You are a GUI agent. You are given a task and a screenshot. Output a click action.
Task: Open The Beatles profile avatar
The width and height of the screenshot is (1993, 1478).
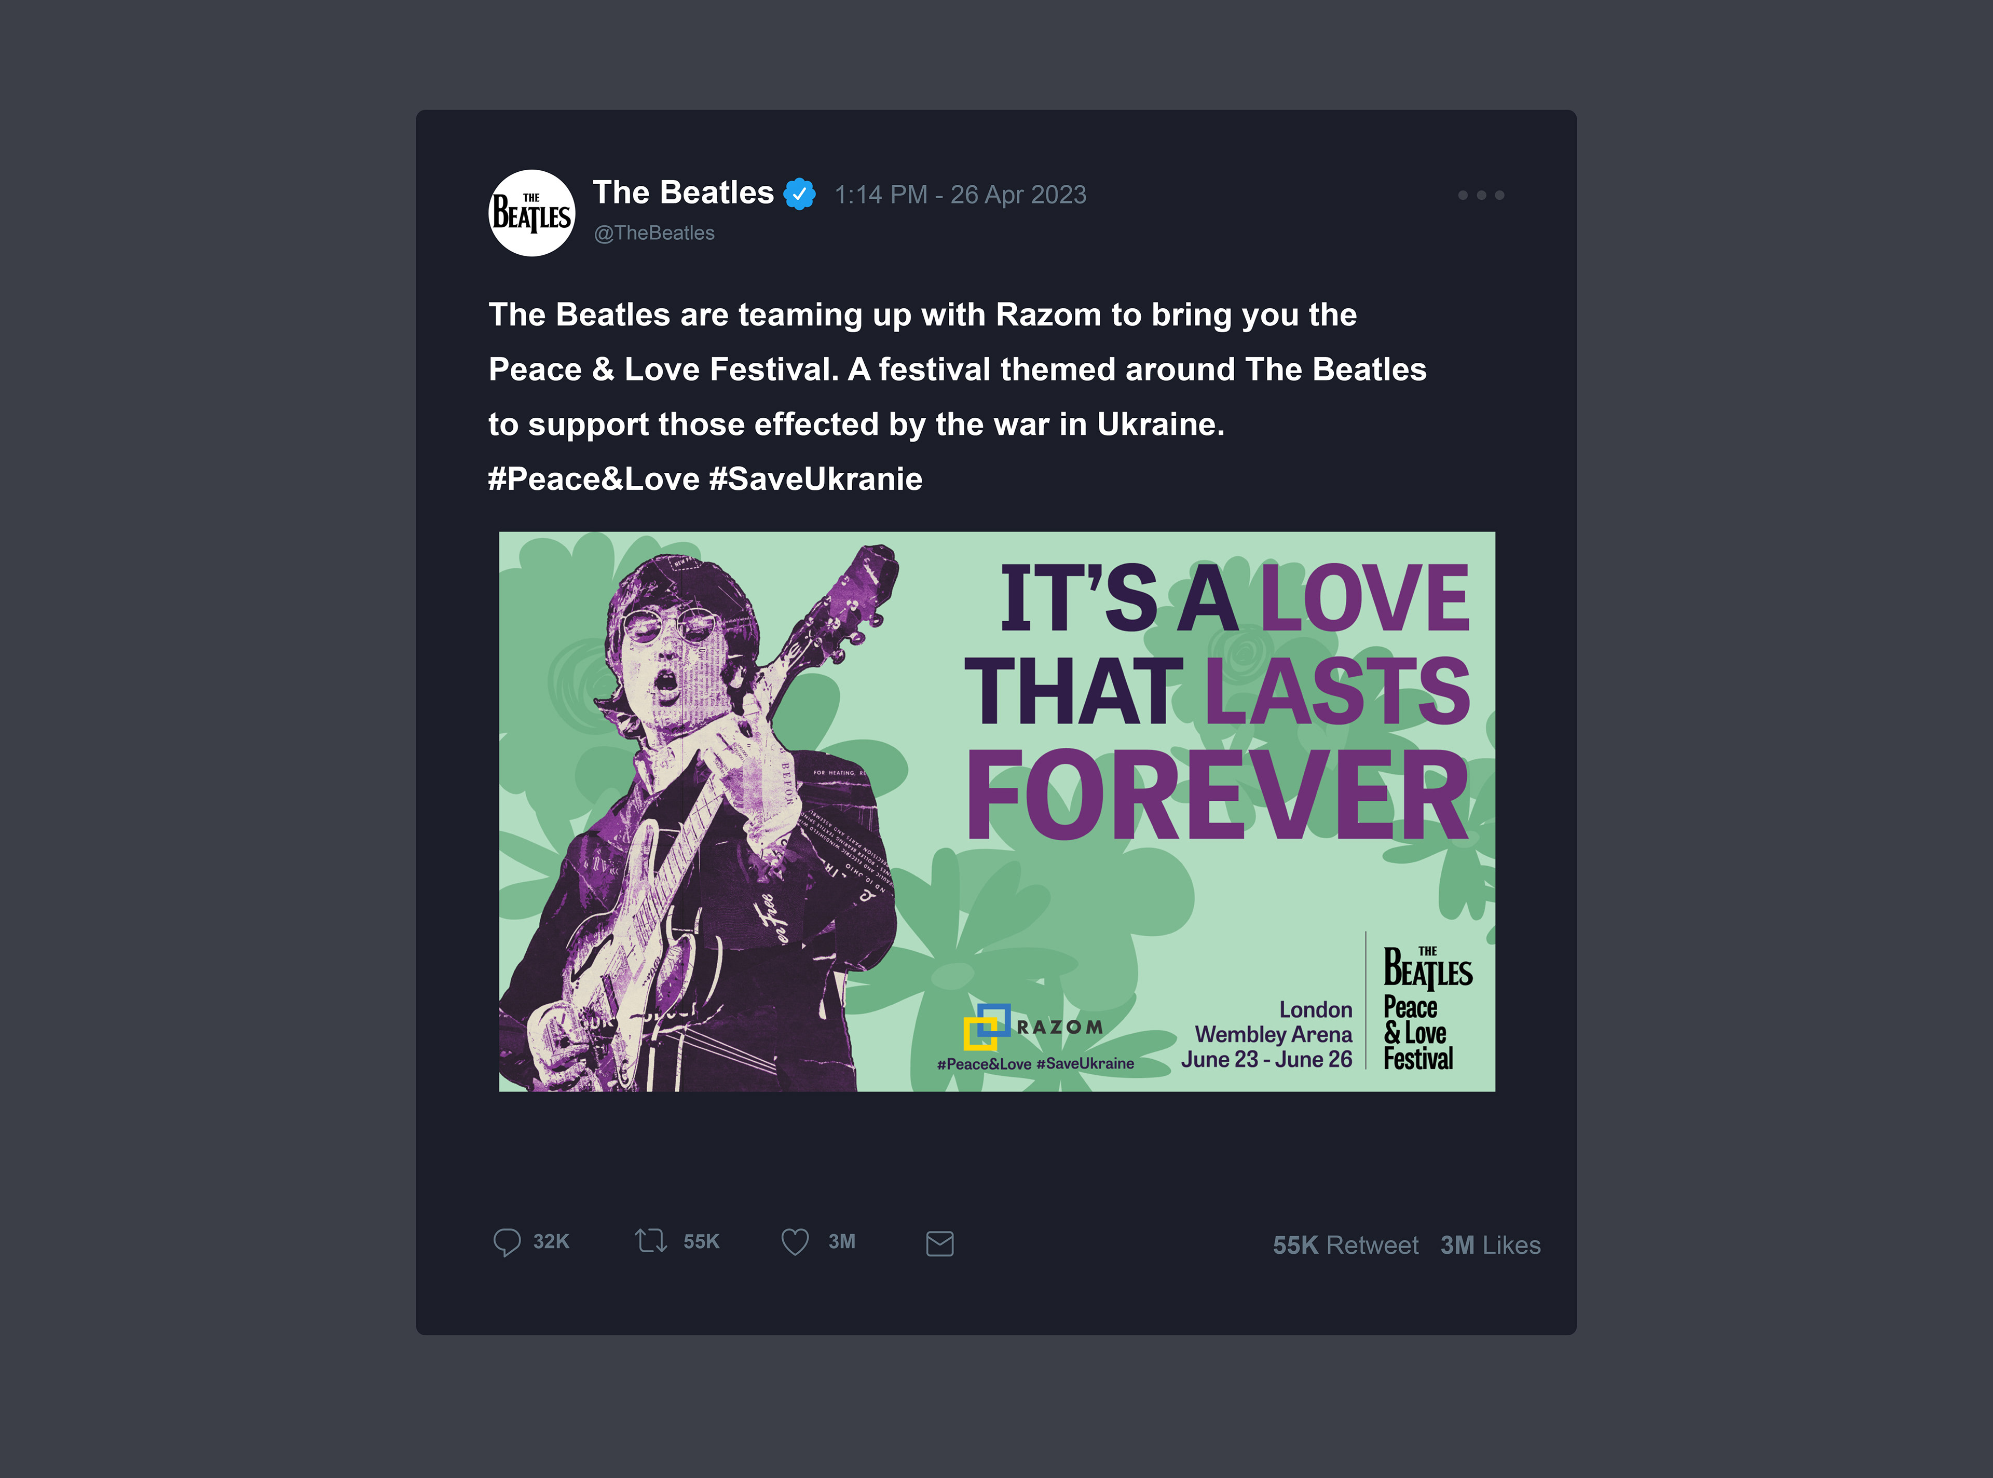pos(532,213)
